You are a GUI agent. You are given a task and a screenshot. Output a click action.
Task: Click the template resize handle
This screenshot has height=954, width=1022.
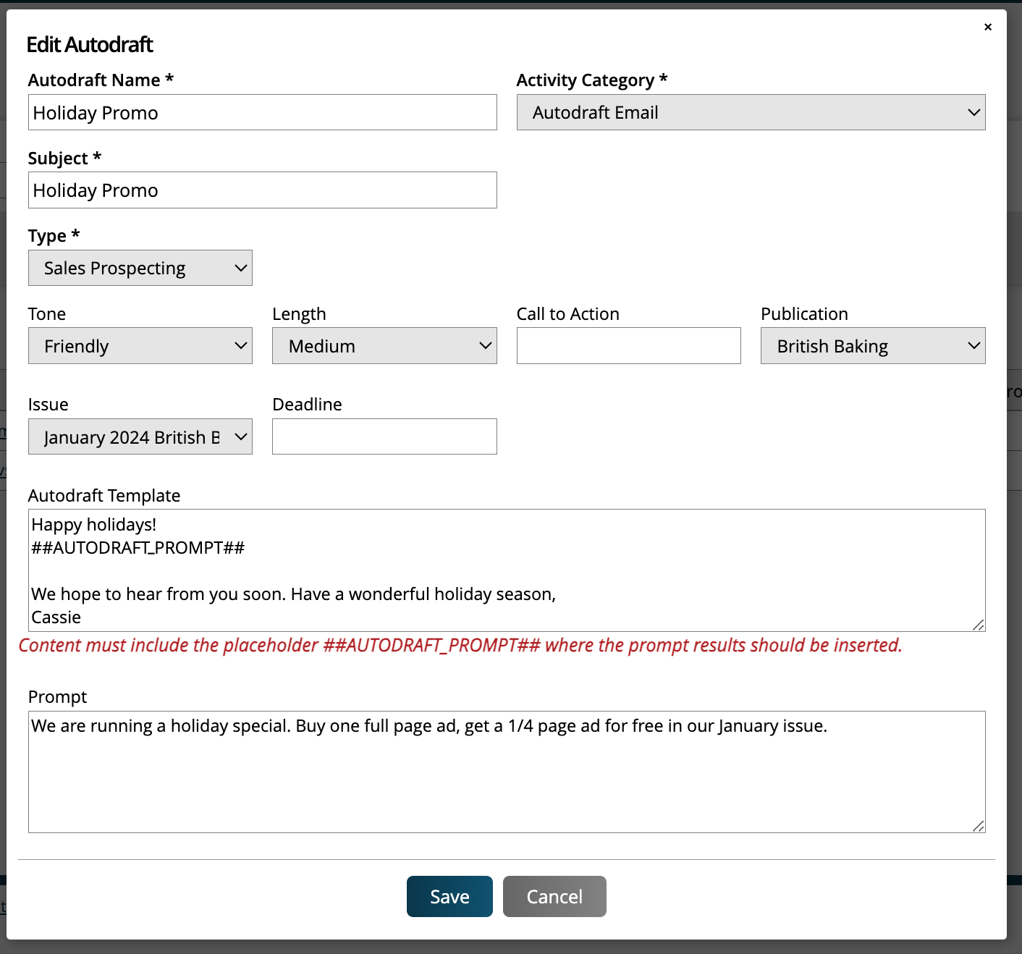pos(980,624)
